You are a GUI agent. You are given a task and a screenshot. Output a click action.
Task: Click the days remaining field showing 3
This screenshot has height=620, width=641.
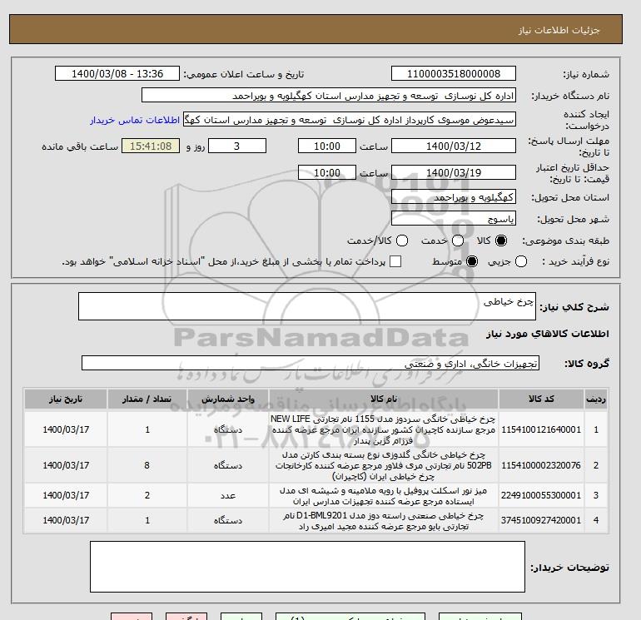[237, 146]
